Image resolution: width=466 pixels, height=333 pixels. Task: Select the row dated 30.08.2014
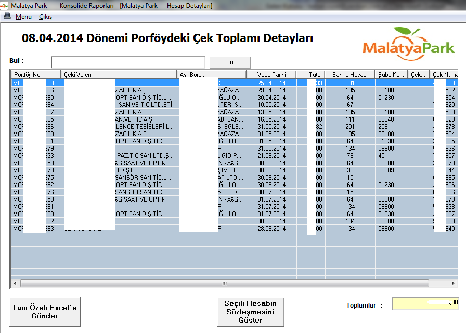[234, 221]
